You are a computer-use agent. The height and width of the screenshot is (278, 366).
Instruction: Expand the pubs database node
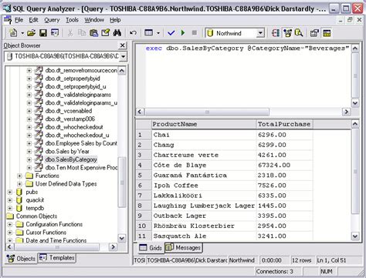point(10,192)
